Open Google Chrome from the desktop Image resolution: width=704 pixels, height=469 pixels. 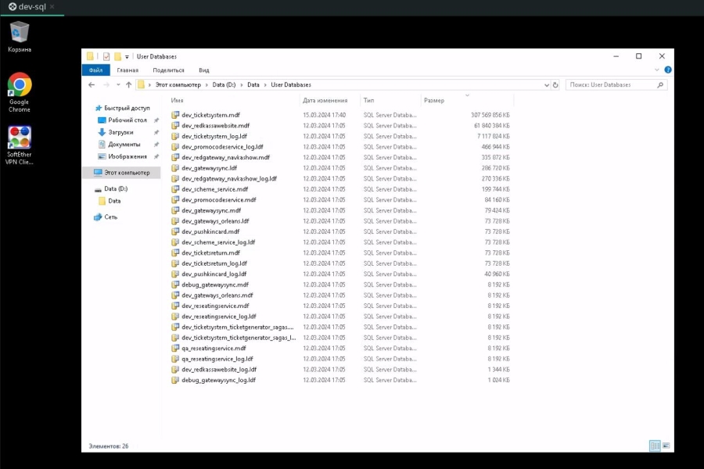(20, 85)
